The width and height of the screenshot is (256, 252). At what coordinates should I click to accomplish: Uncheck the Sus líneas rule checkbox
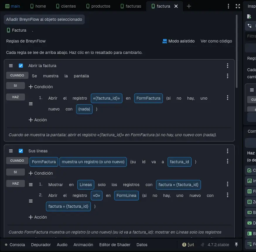(21, 151)
